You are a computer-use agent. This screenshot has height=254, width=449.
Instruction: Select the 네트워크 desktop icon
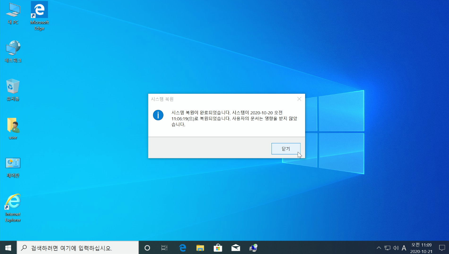[13, 52]
